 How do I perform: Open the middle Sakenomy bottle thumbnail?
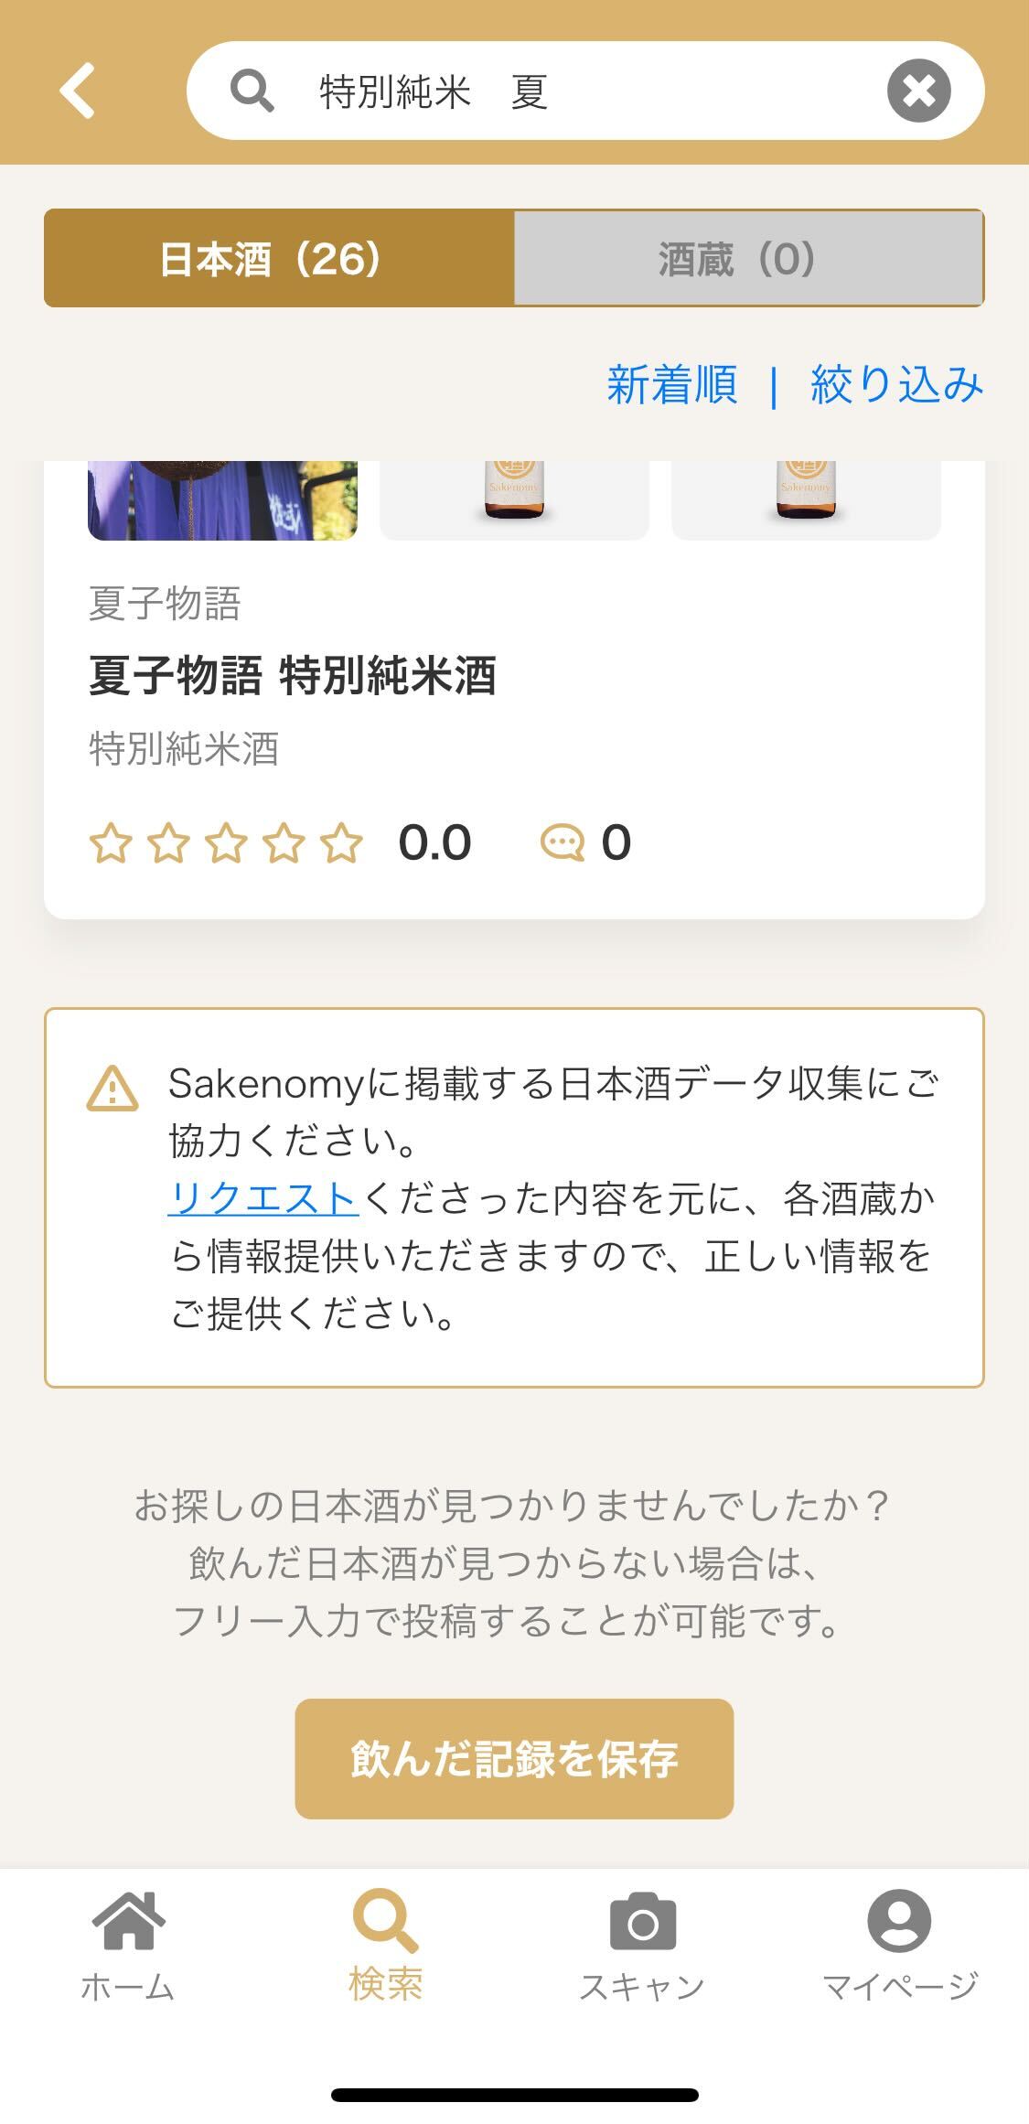point(514,500)
